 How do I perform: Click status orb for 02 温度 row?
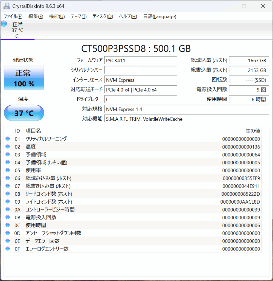pyautogui.click(x=7, y=147)
